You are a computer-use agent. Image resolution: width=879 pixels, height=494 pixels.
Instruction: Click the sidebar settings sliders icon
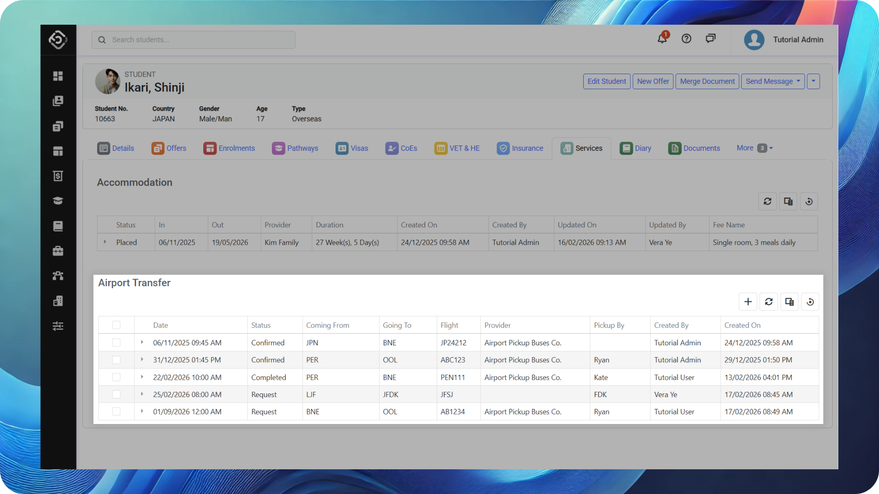tap(58, 326)
